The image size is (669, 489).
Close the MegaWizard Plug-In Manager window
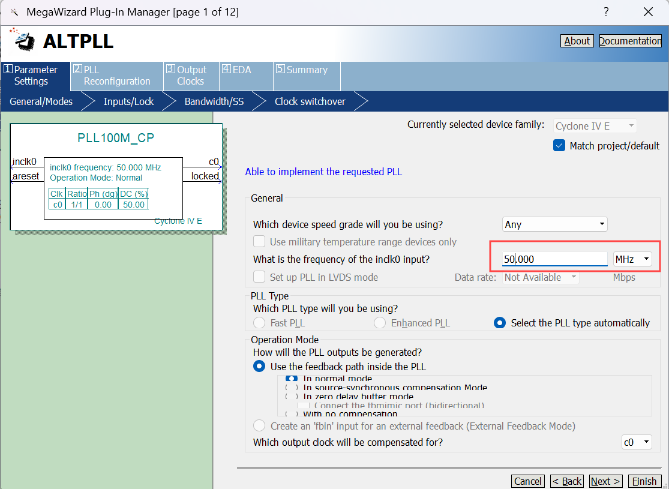(648, 12)
